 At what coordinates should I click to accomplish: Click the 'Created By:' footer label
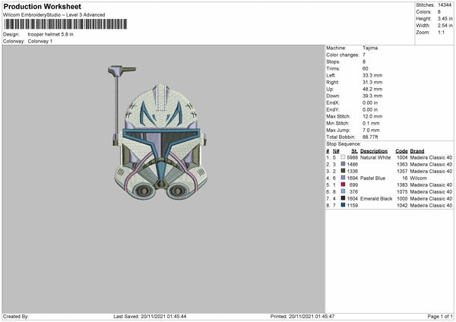tap(16, 316)
